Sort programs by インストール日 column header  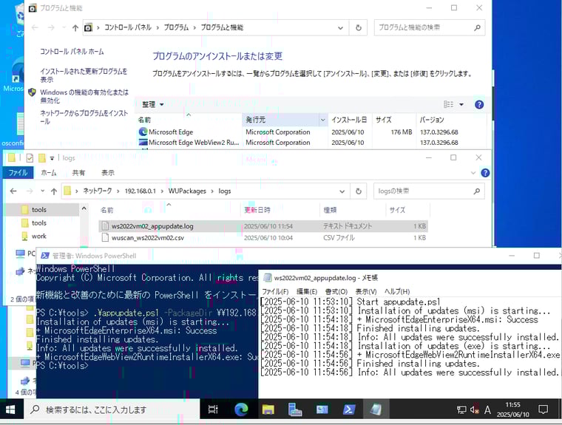click(x=349, y=120)
